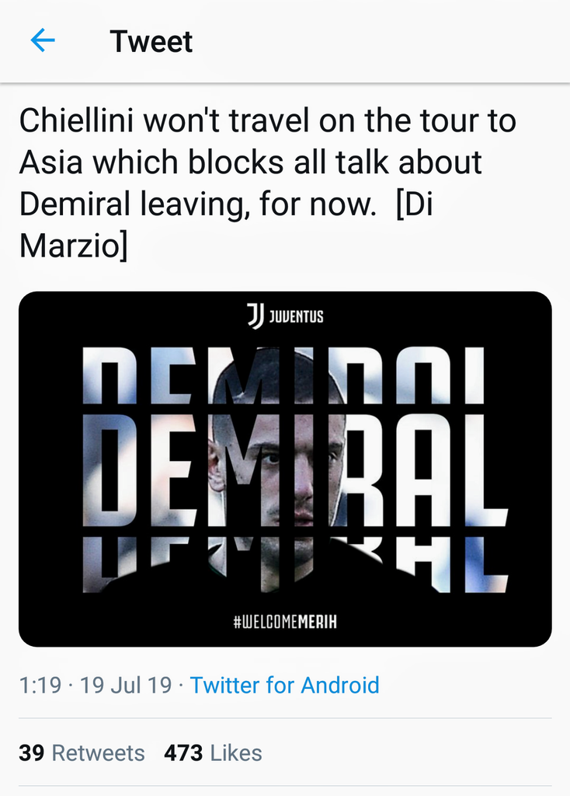The width and height of the screenshot is (570, 796).
Task: Tap the back arrow icon
Action: point(42,40)
